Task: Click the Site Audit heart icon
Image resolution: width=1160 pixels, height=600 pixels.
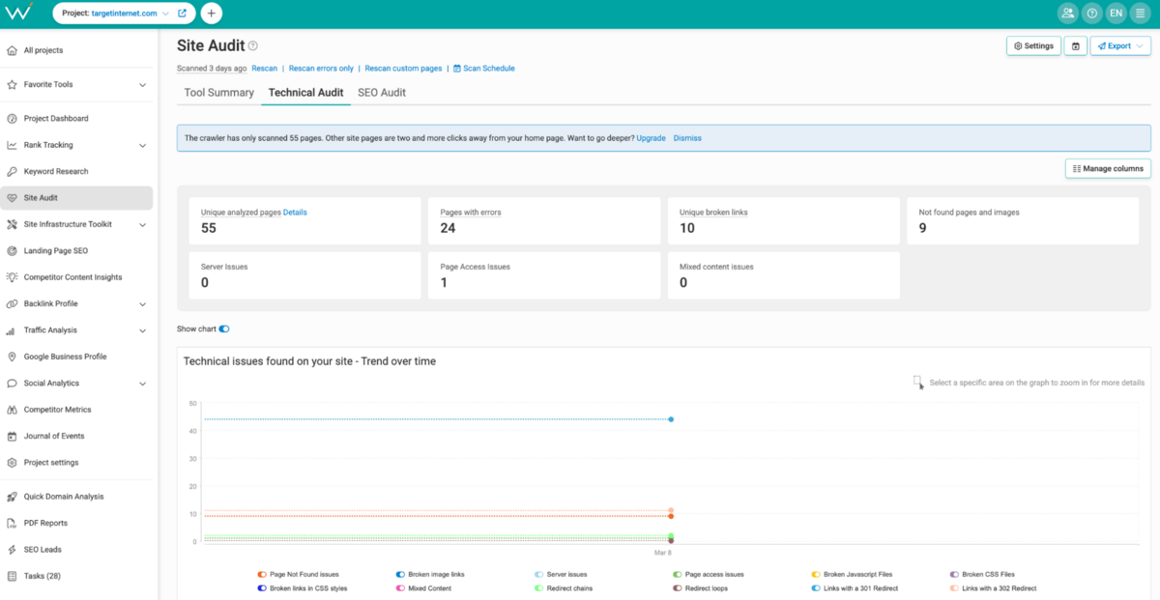Action: 12,198
